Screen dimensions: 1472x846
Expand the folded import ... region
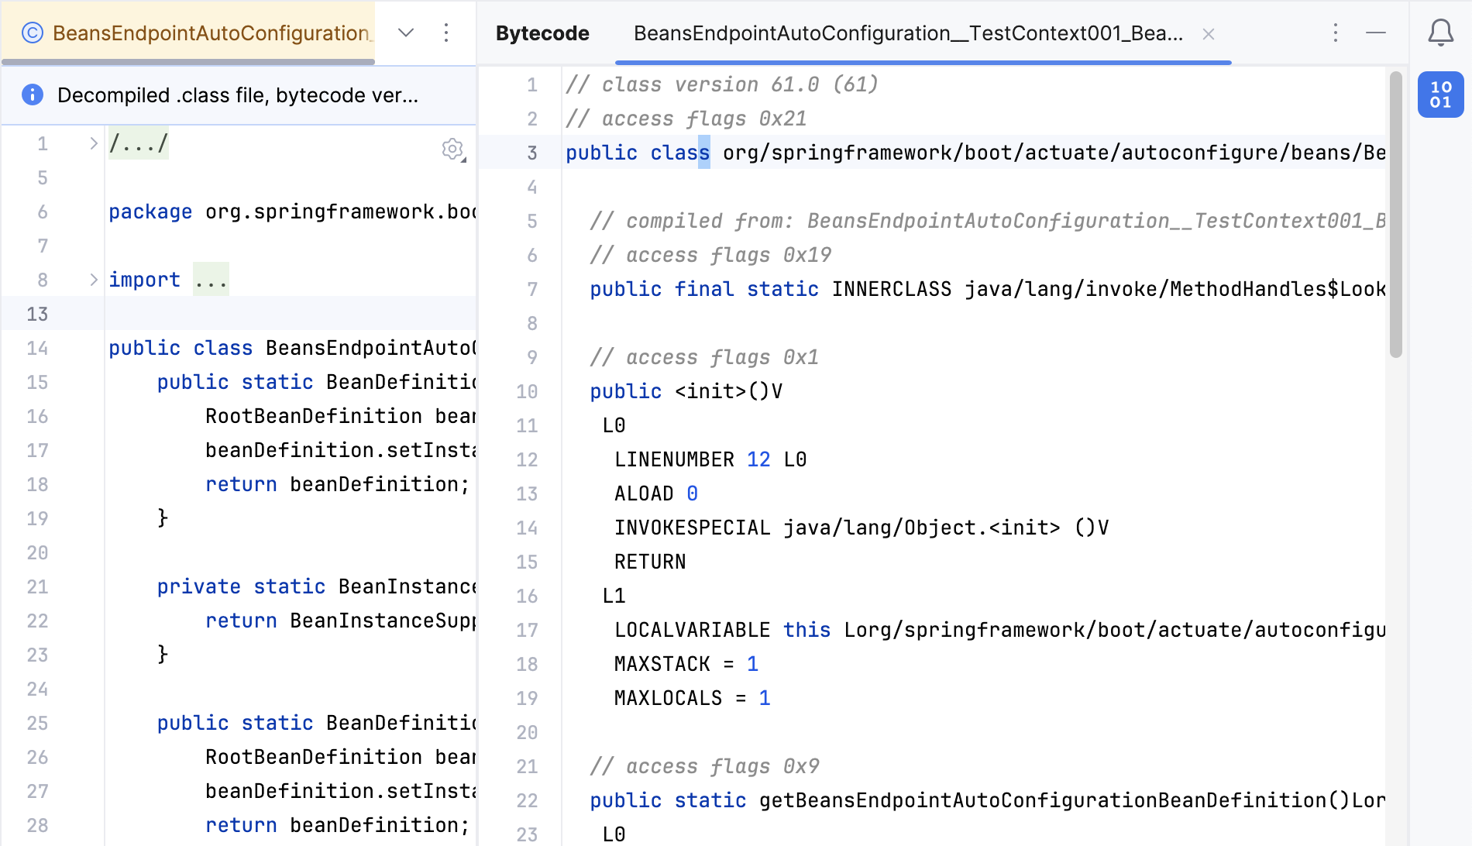(x=210, y=279)
